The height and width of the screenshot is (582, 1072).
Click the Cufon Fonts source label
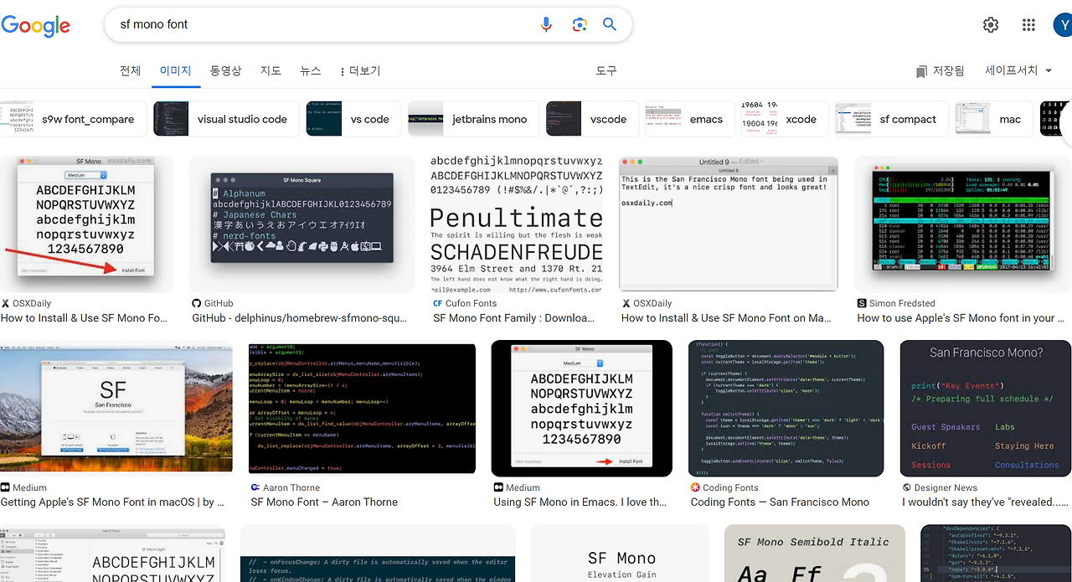(465, 303)
